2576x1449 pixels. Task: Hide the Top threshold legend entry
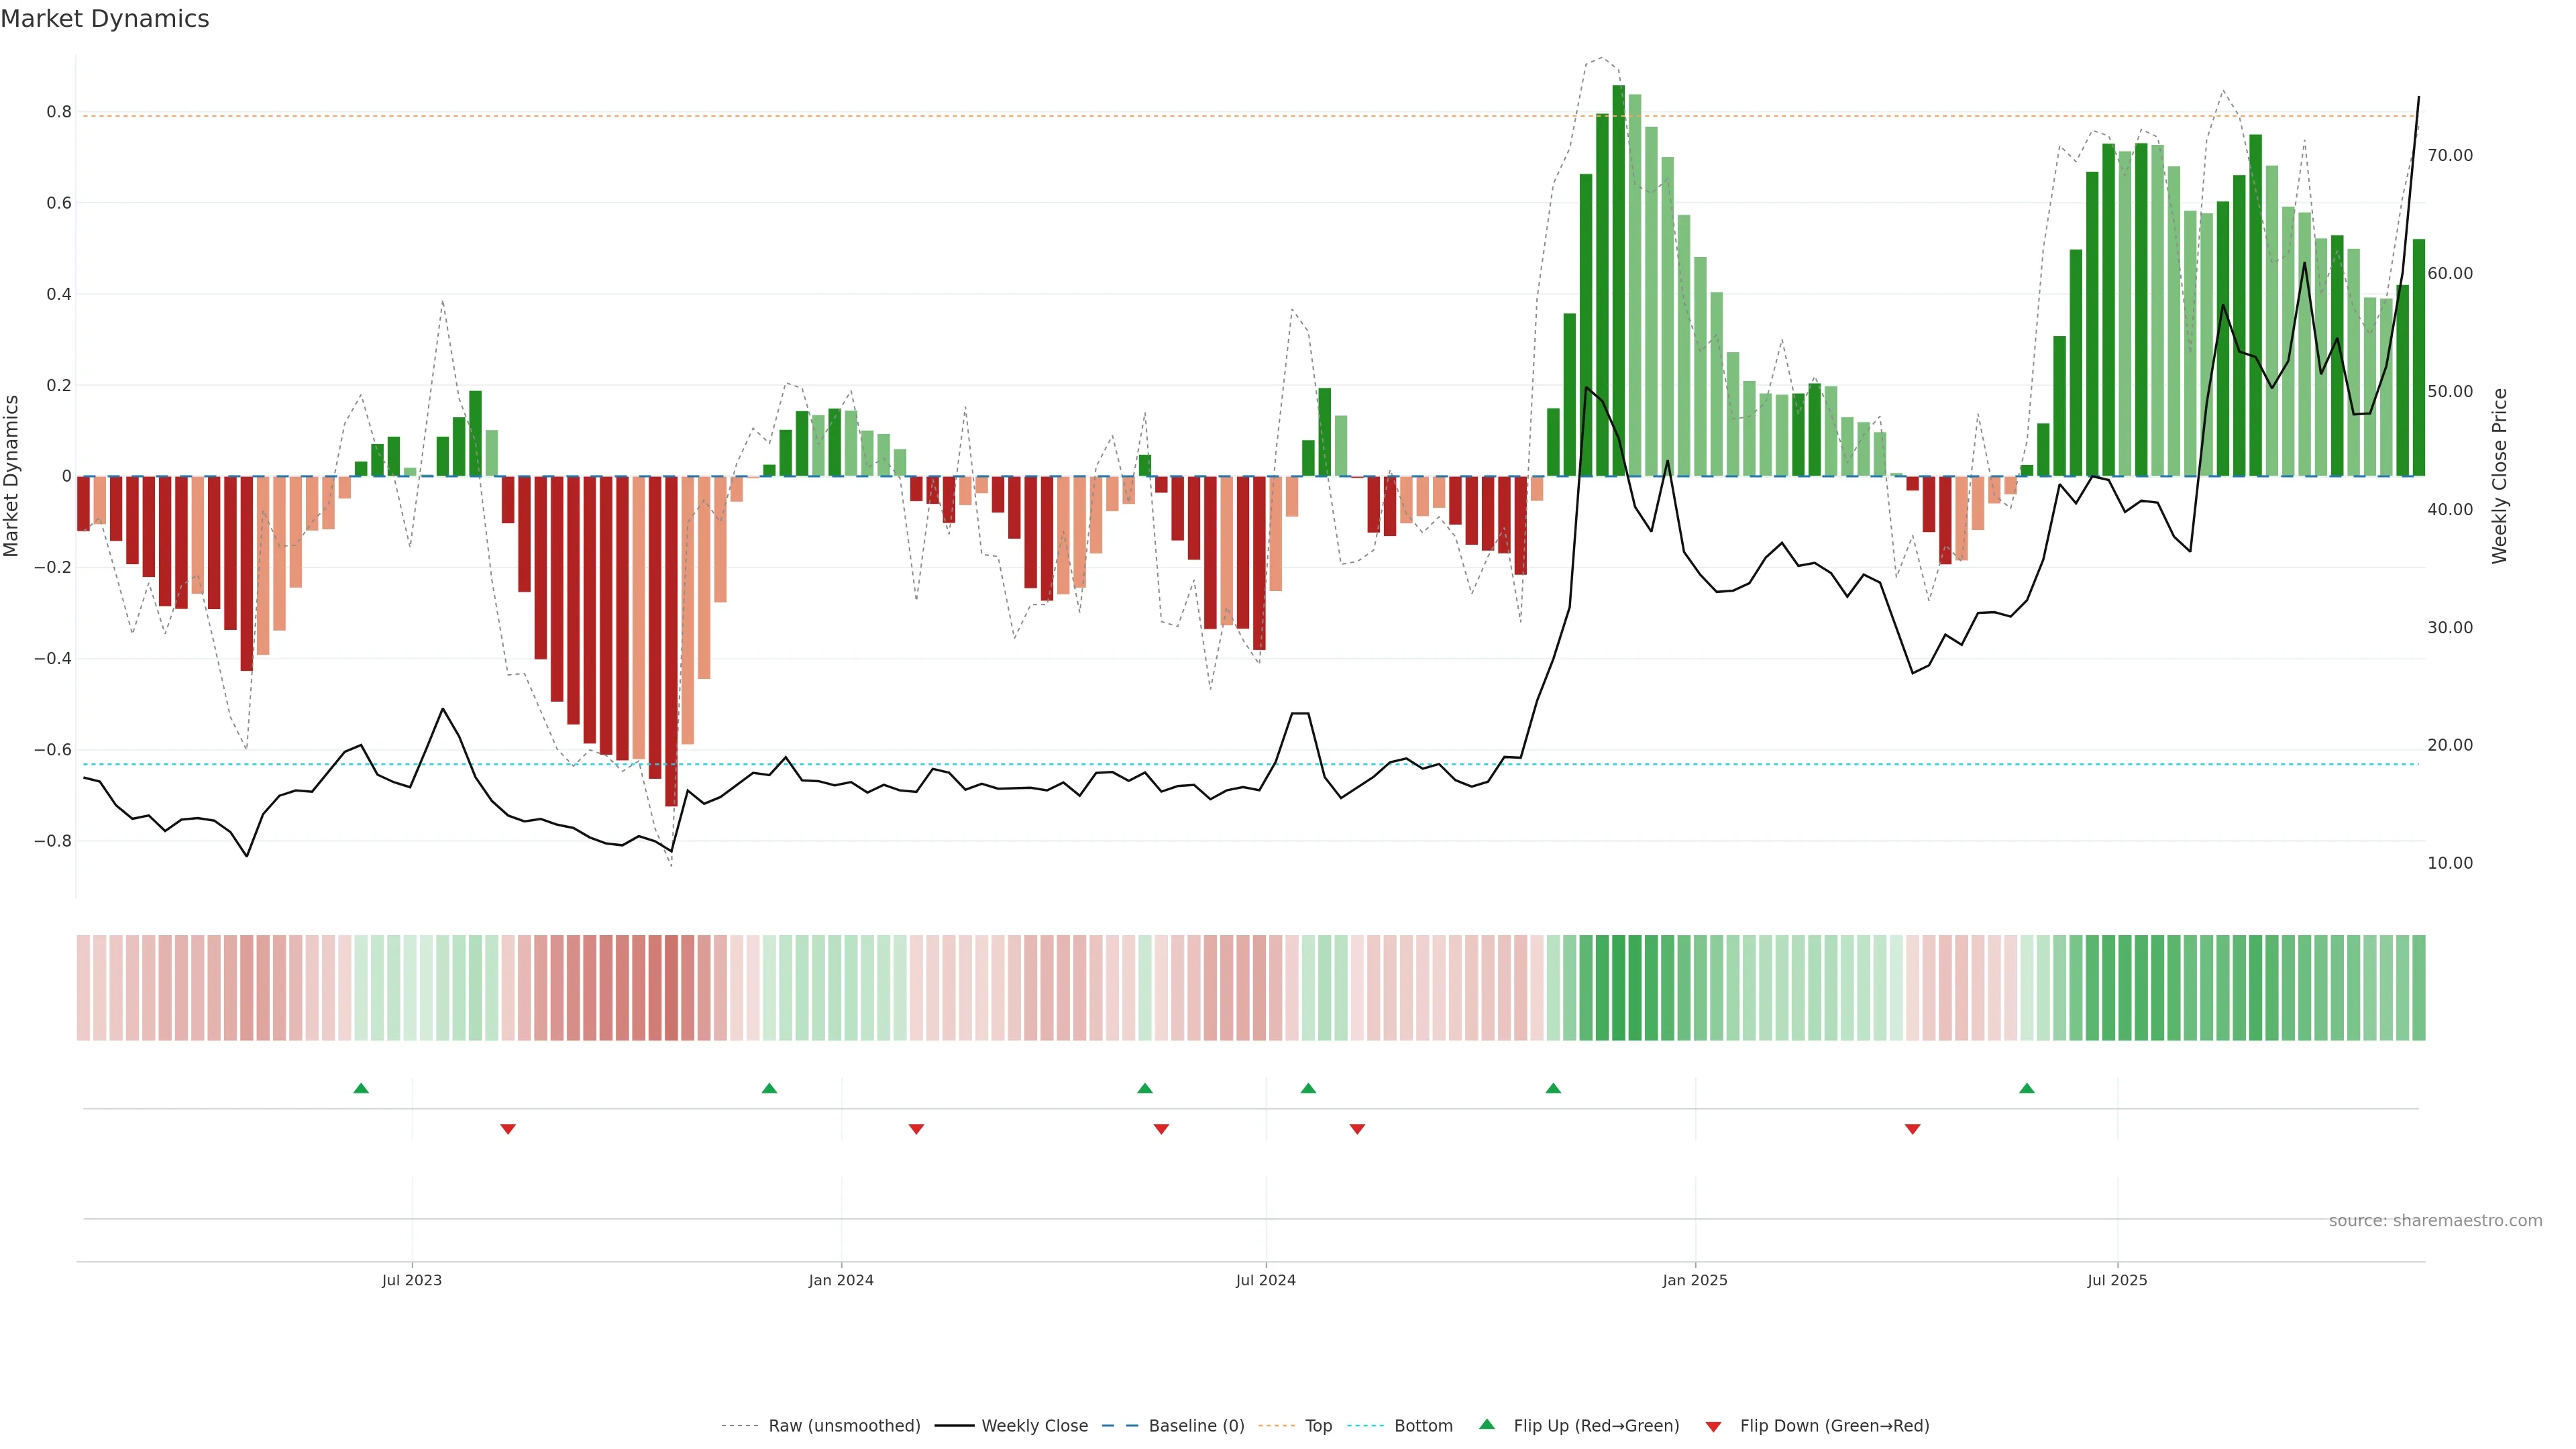click(x=1318, y=1426)
